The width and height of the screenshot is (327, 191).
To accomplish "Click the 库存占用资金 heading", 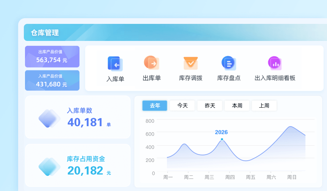I will coord(86,159).
